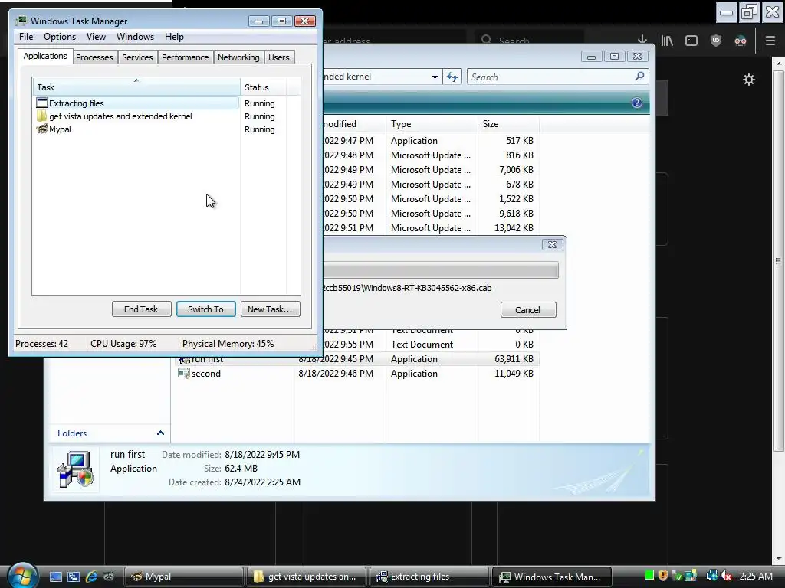Click Explorer refresh button
Image resolution: width=785 pixels, height=588 pixels.
(x=452, y=77)
